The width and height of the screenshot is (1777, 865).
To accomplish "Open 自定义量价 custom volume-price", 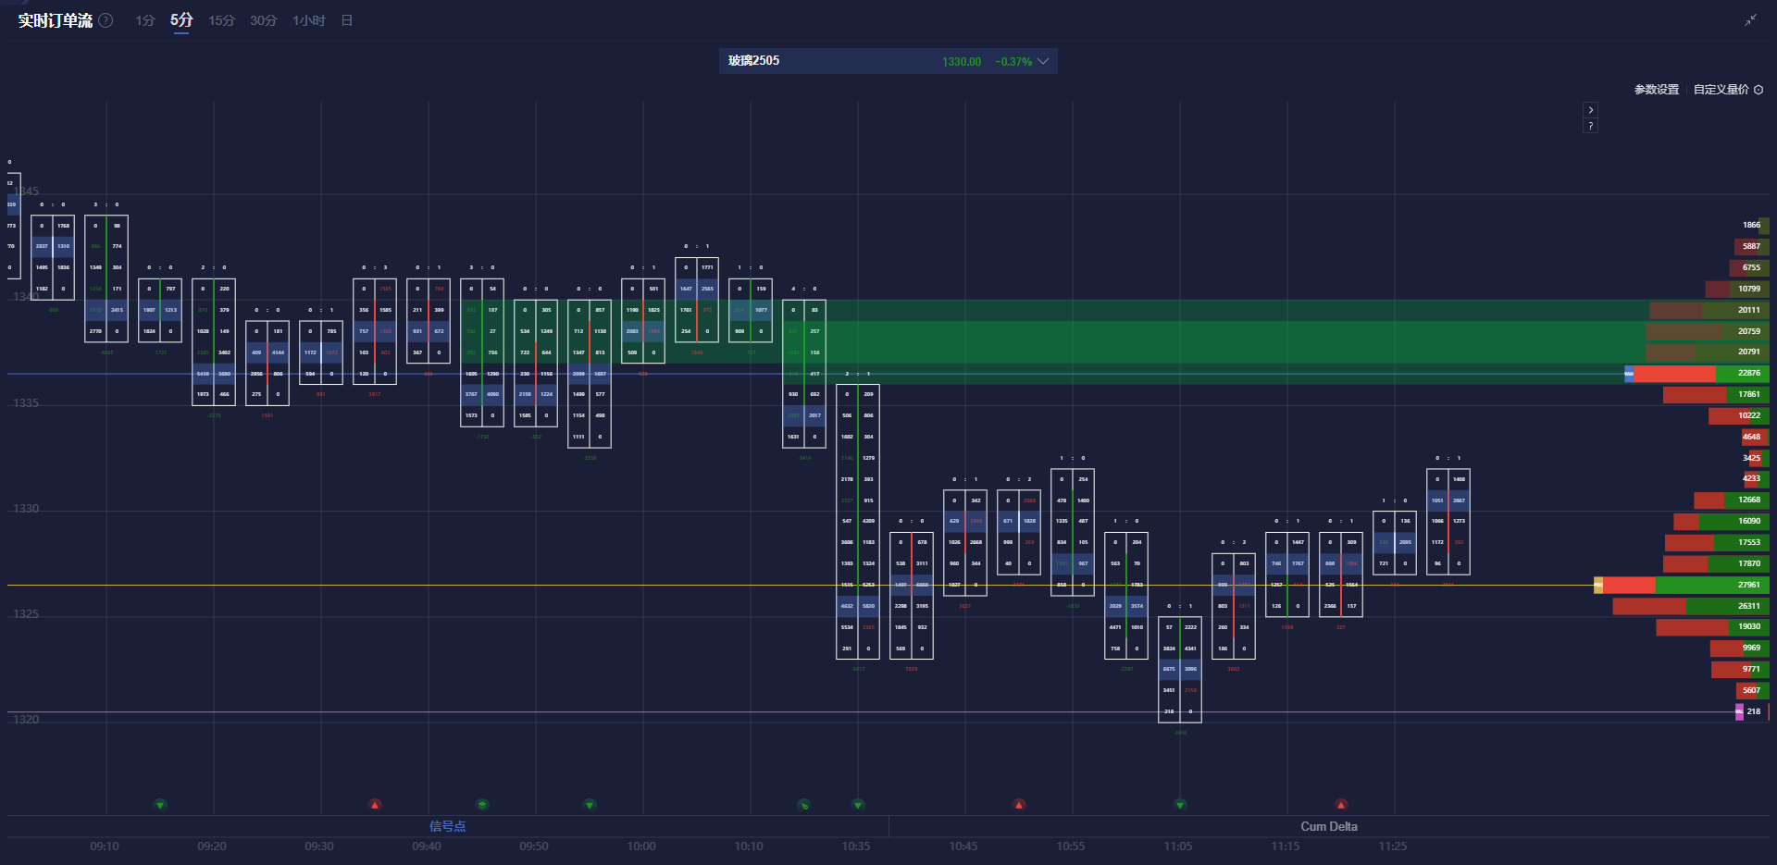I will tap(1721, 90).
